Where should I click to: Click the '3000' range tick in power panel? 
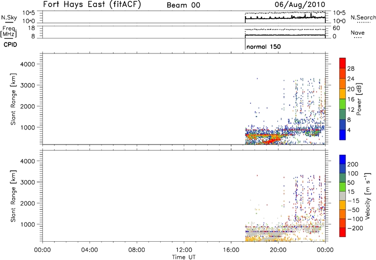[x=28, y=85]
